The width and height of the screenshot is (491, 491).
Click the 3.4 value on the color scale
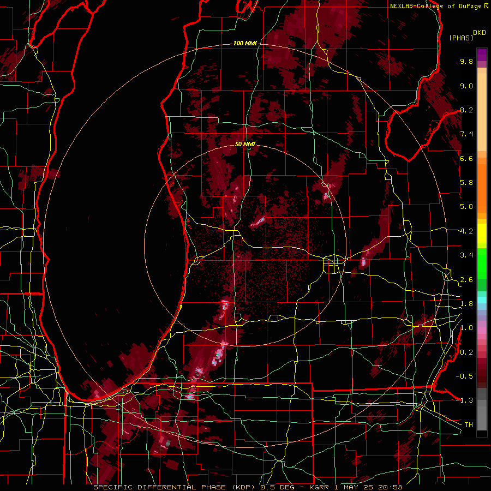coord(466,255)
